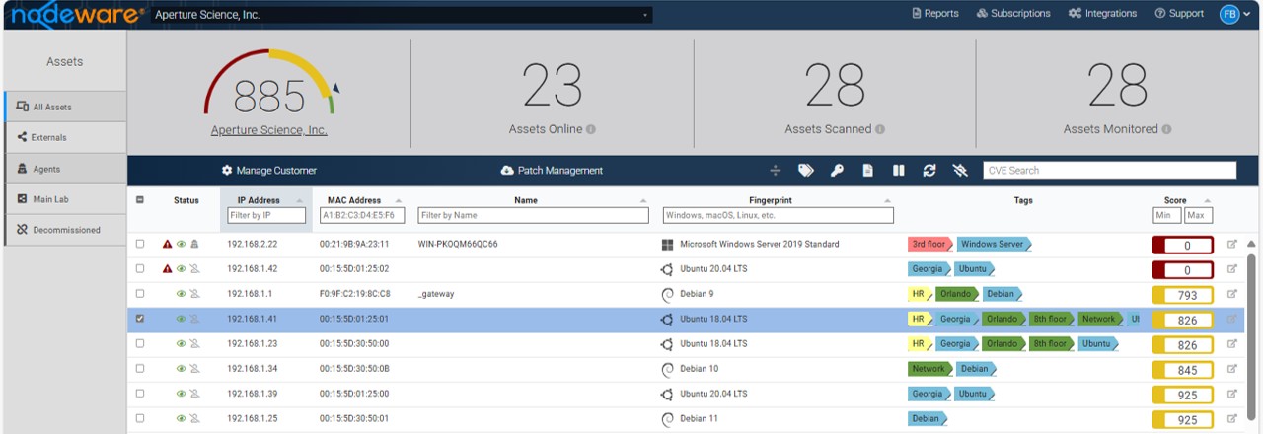Check the box for 192.168.1.34 row
This screenshot has height=434, width=1263.
click(139, 368)
